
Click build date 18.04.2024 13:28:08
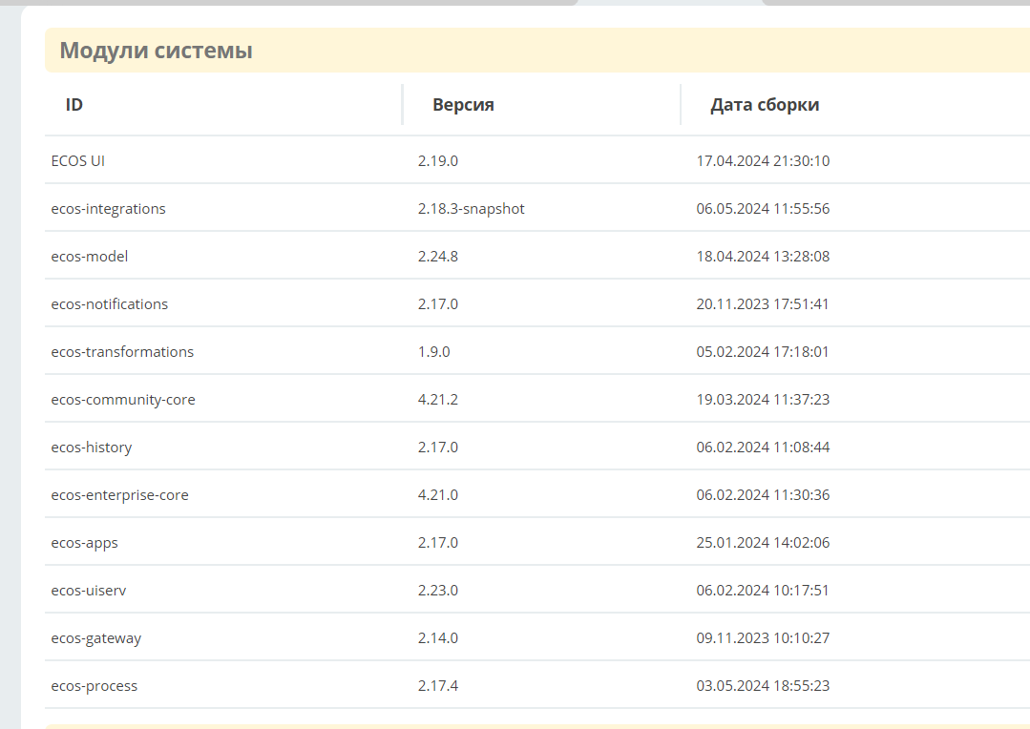(x=763, y=256)
